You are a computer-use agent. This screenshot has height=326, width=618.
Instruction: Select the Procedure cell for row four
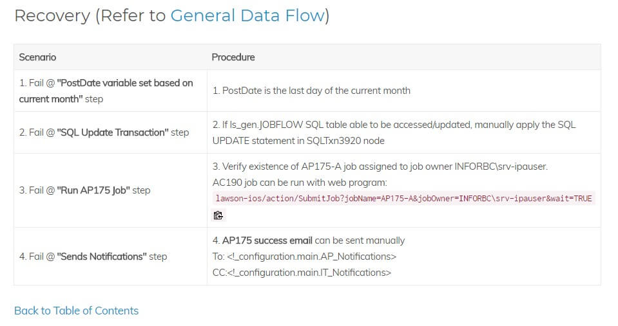pos(404,257)
